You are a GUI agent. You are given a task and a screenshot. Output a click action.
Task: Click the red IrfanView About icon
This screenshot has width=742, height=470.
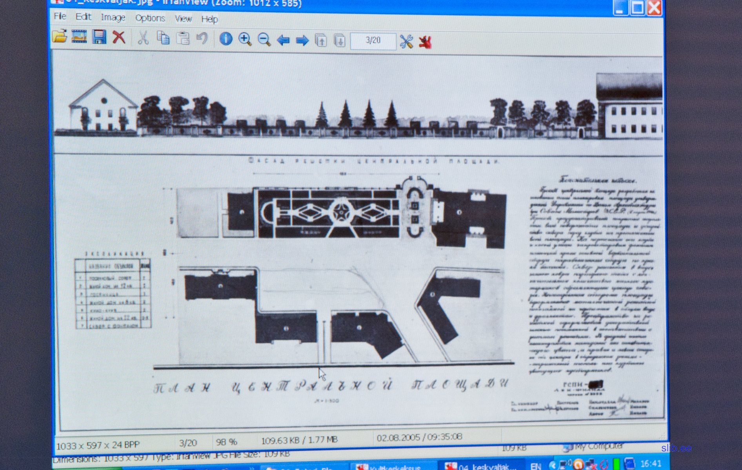pyautogui.click(x=425, y=42)
